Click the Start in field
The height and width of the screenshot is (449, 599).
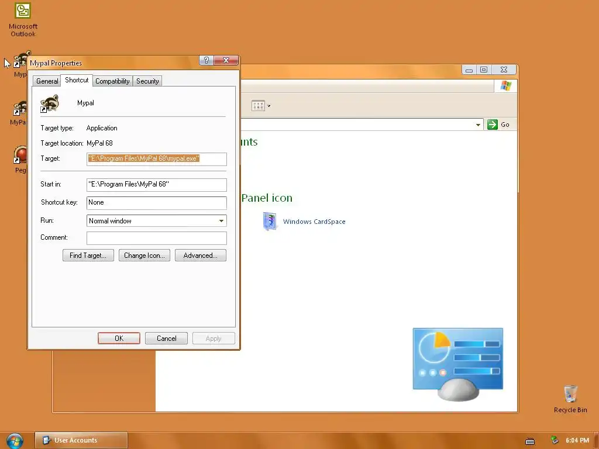tap(157, 185)
